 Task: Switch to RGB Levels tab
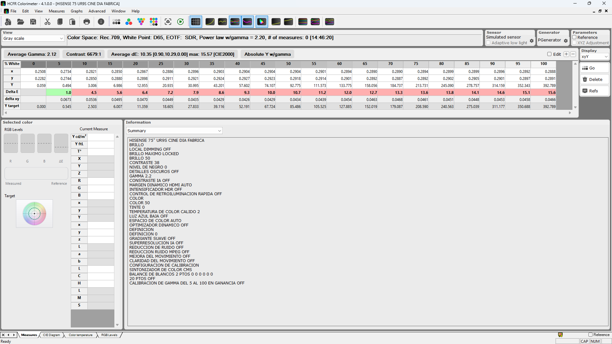coord(109,335)
